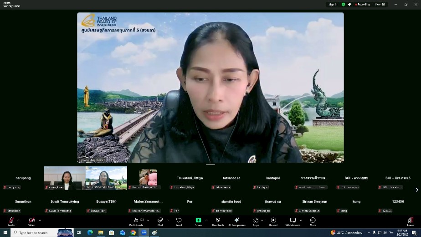Open the Chat panel
This screenshot has width=421, height=237.
(160, 221)
